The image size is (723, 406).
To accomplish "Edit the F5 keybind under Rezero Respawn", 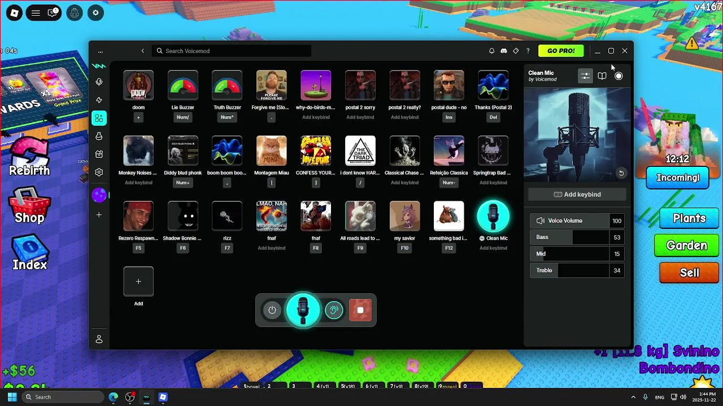I will pyautogui.click(x=138, y=248).
